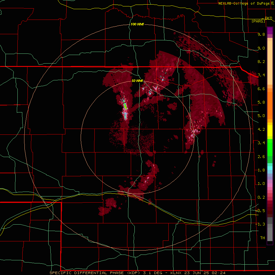Screen dimensions: 275x275
Task: Click the cyan segment of the color bar
Action: pos(270,168)
